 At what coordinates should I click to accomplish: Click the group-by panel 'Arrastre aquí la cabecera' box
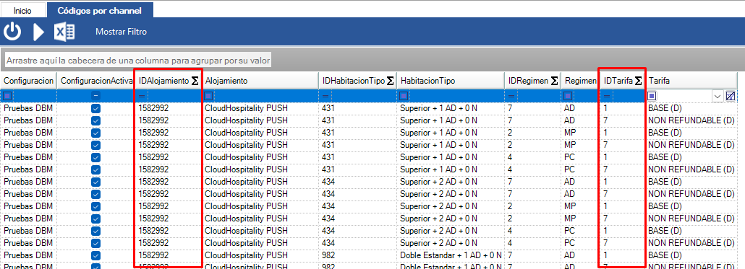(x=138, y=61)
